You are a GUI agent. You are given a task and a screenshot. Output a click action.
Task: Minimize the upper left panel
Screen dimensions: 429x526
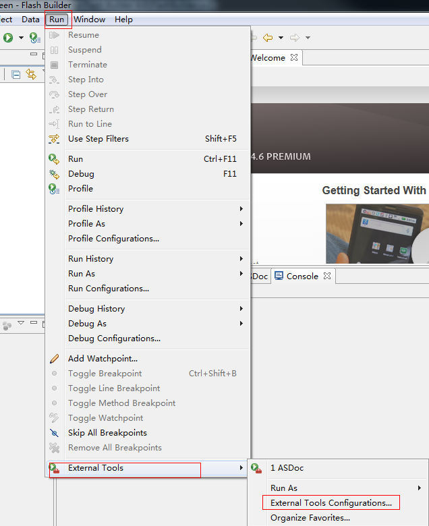click(34, 54)
